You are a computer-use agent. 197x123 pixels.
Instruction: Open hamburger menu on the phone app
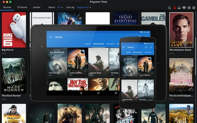pyautogui.click(x=124, y=47)
